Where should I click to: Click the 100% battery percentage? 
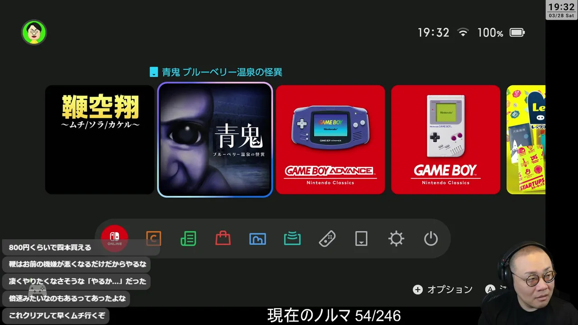pos(490,32)
